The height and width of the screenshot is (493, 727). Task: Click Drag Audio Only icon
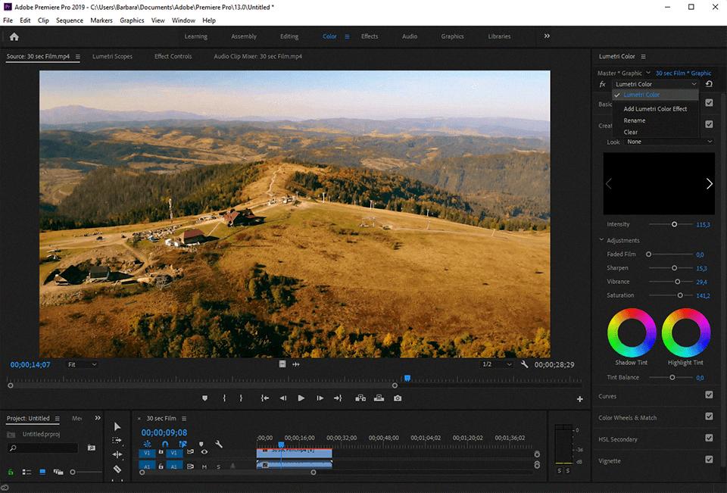pos(296,364)
